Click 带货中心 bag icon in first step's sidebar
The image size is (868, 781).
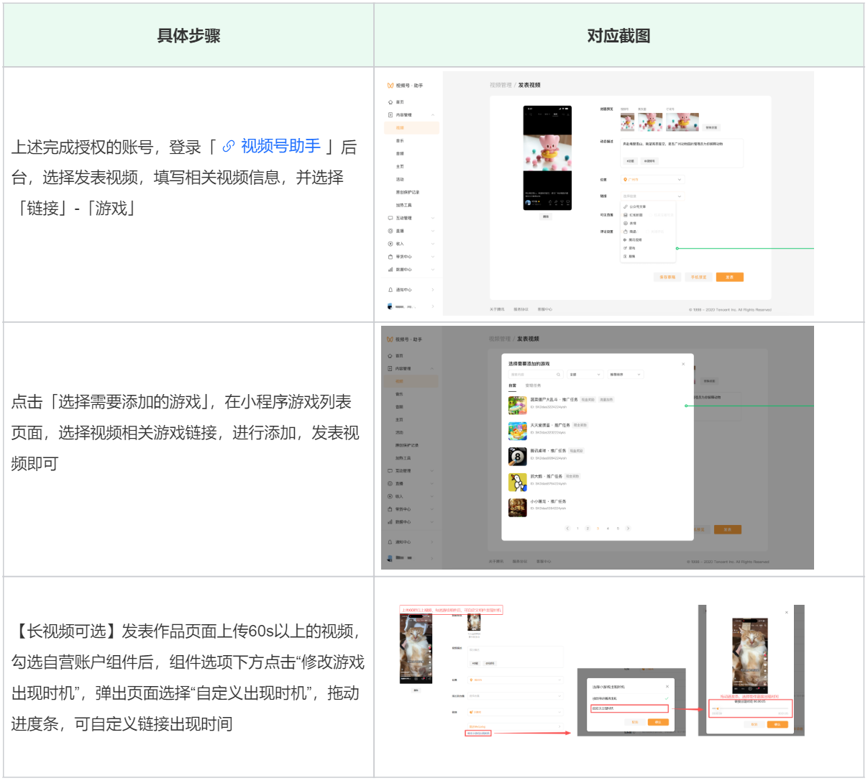pos(390,257)
